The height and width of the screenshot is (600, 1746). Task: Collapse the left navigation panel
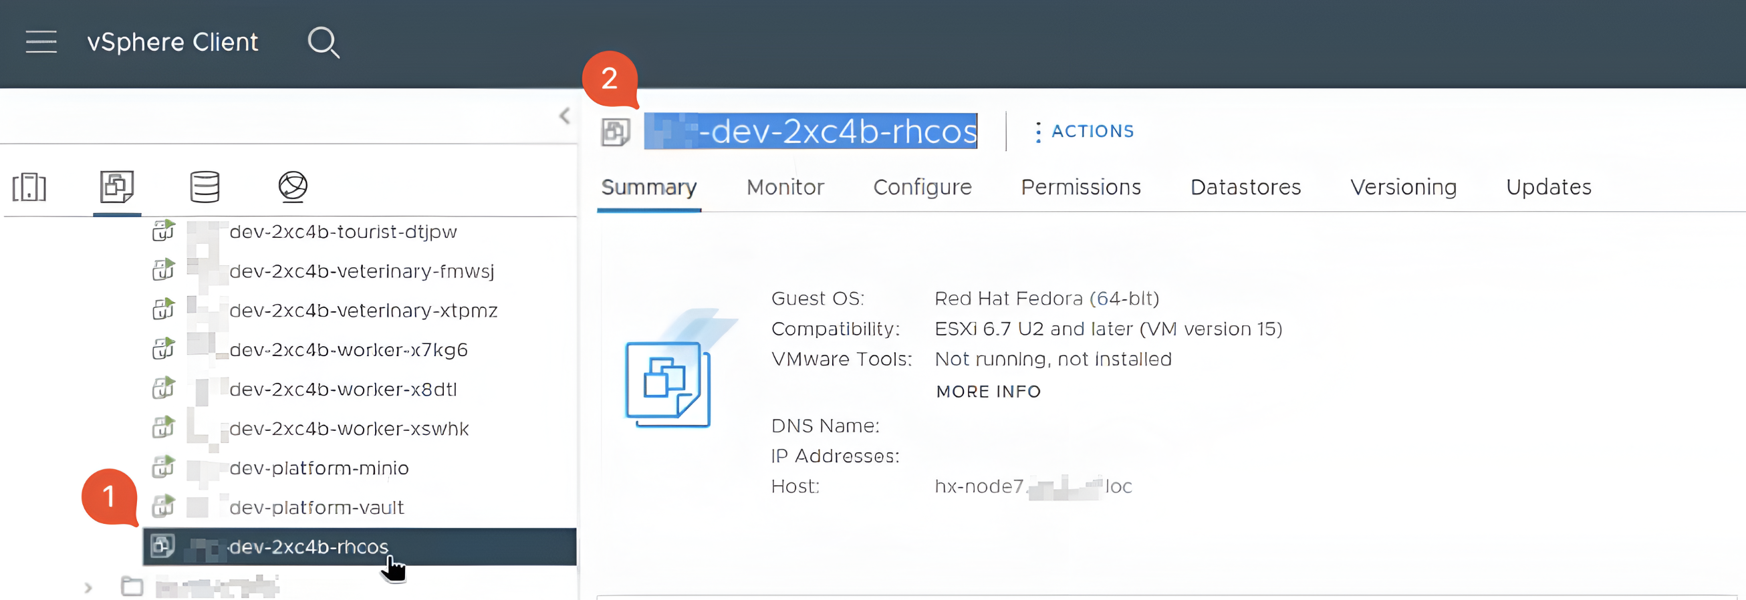tap(565, 116)
